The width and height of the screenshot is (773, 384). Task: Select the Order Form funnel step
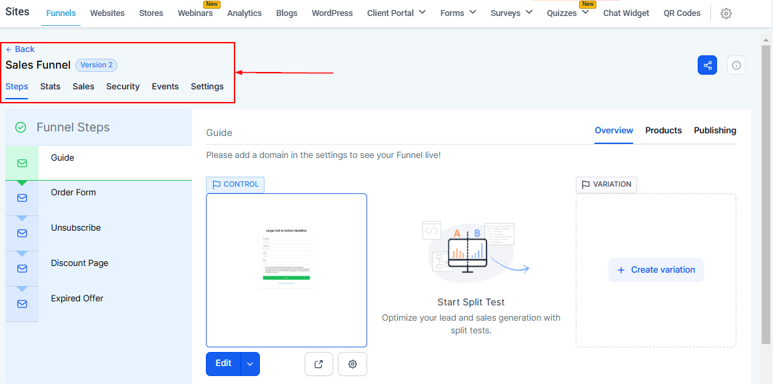(99, 198)
